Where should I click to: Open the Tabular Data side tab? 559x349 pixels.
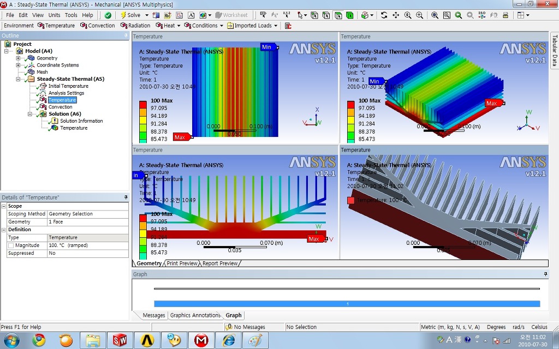pos(555,50)
